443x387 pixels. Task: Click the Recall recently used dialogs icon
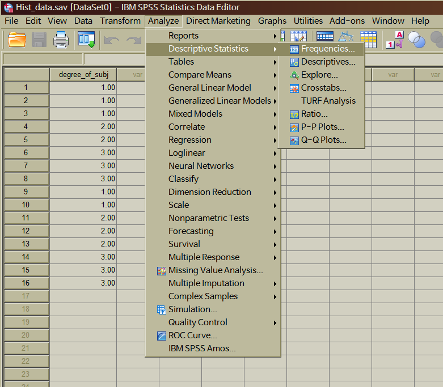click(86, 40)
